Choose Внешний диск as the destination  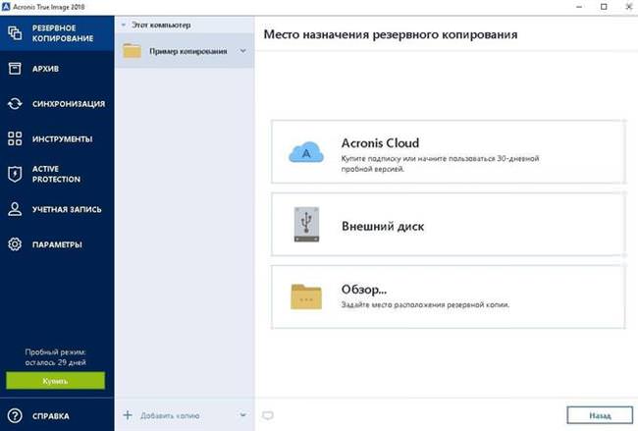448,224
